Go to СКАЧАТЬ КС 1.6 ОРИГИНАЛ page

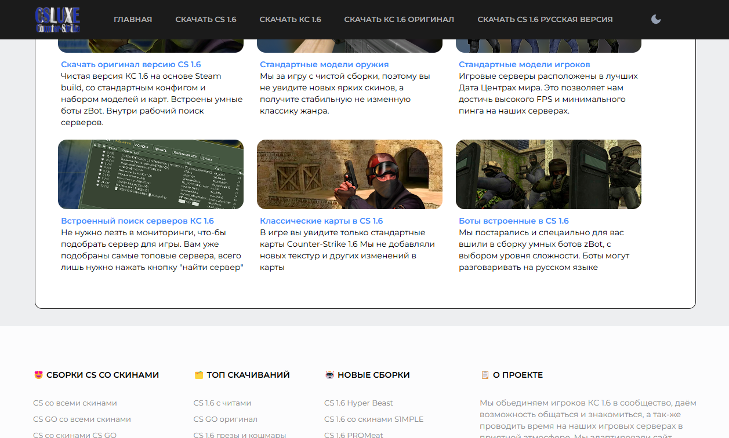point(399,20)
